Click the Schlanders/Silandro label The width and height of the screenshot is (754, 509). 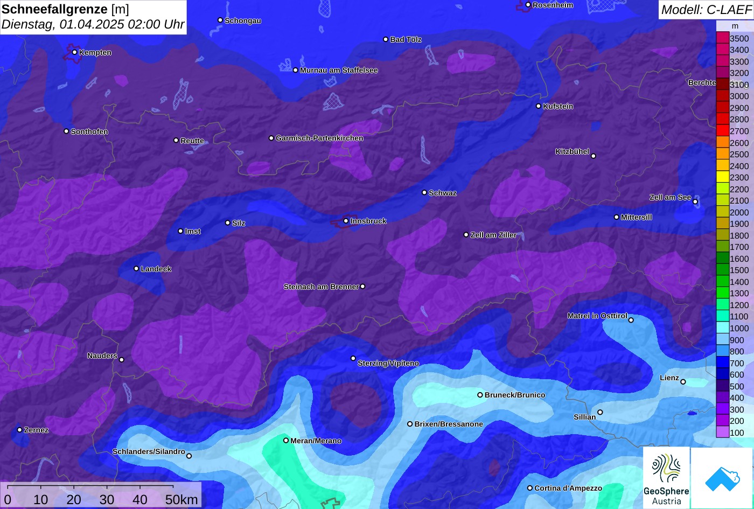click(x=149, y=451)
